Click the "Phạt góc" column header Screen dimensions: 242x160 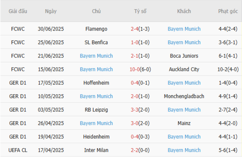point(228,11)
